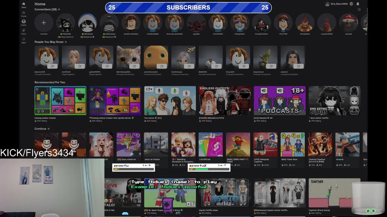Open the Charts sidebar icon

24,14
